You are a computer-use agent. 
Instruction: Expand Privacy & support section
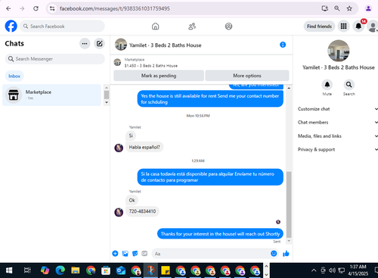click(x=338, y=149)
